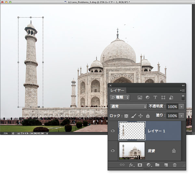The image size is (195, 175).
Task: Open the 通常 blend mode dropdown
Action: (129, 106)
